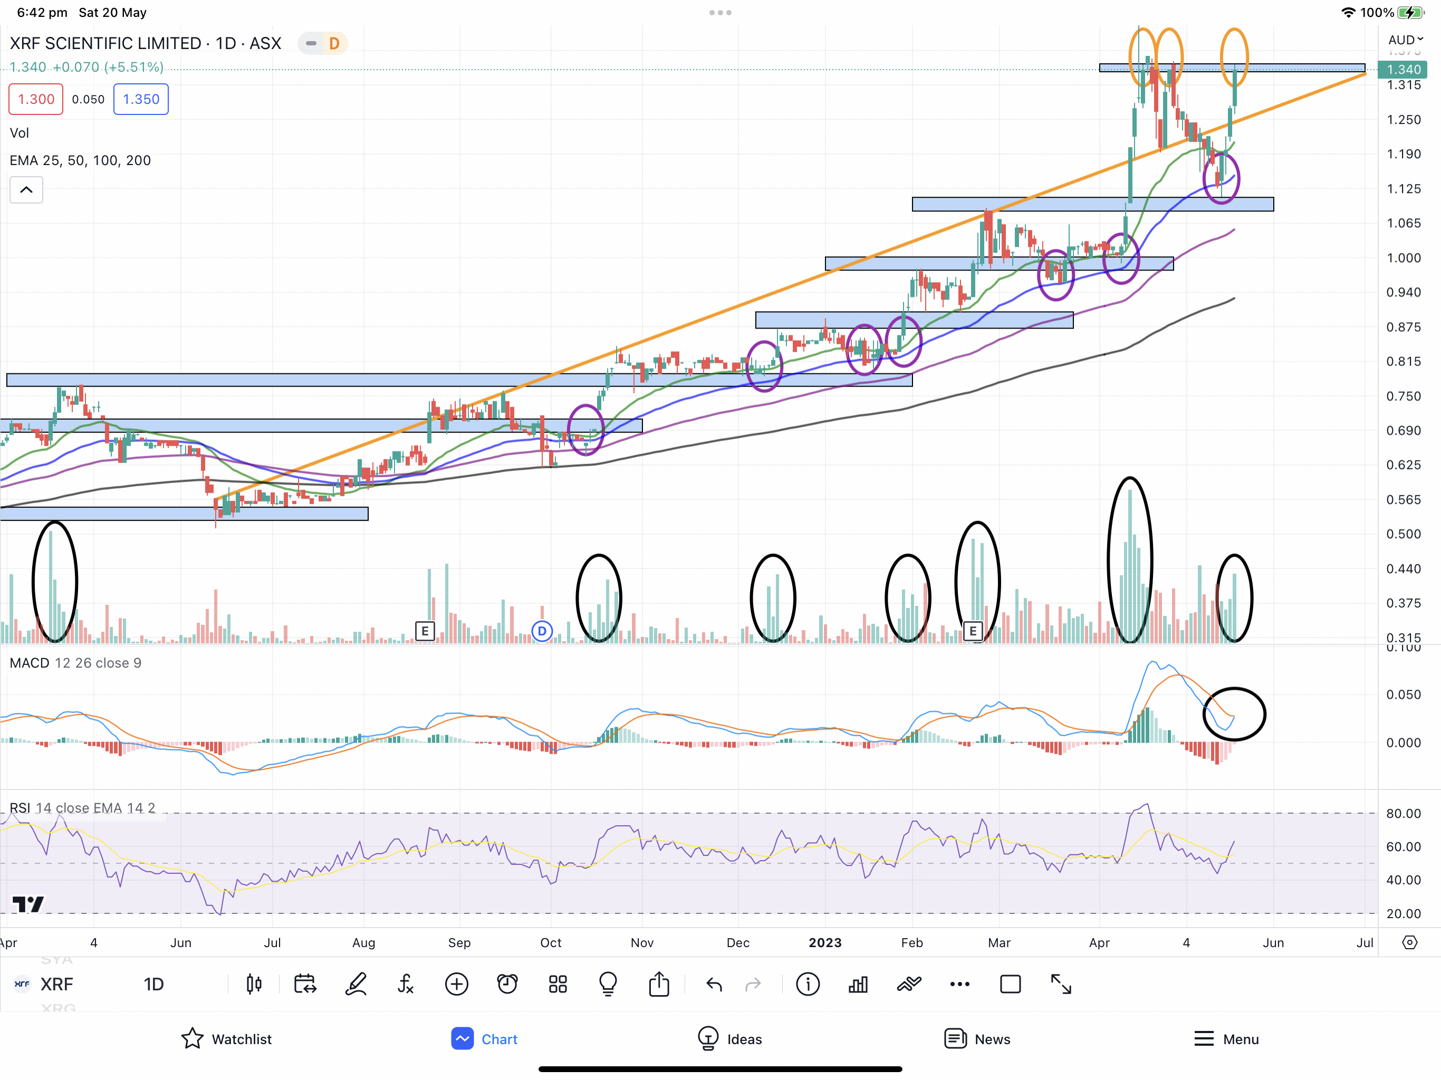1441x1080 pixels.
Task: Tap the 1.300 sell price button
Action: point(36,99)
